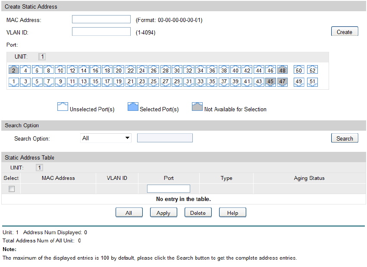
Task: Click the All button below the table
Action: coord(129,213)
